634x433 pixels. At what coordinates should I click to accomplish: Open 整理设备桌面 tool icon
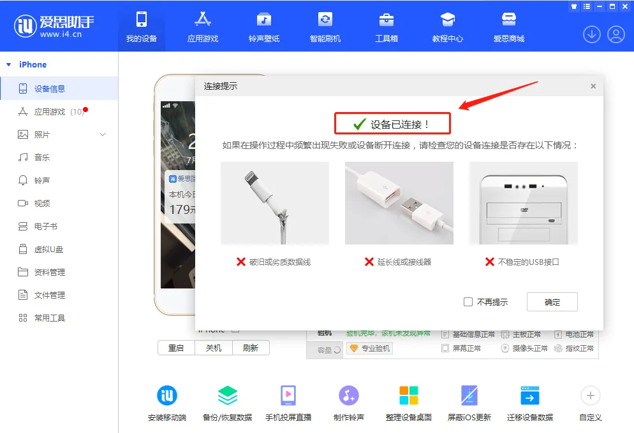[x=409, y=395]
